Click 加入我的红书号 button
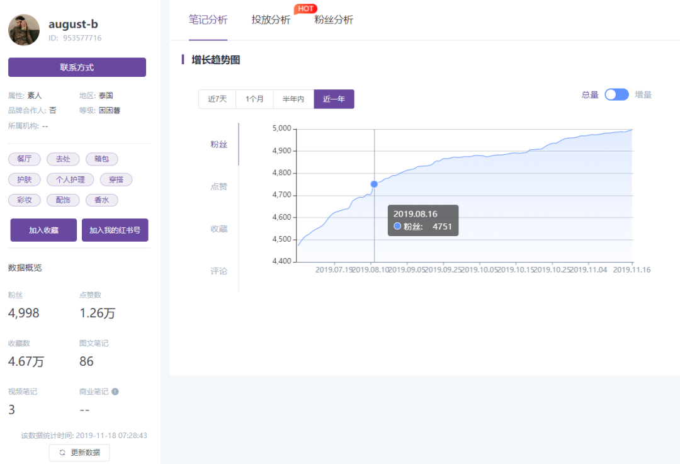680x464 pixels. pos(115,230)
